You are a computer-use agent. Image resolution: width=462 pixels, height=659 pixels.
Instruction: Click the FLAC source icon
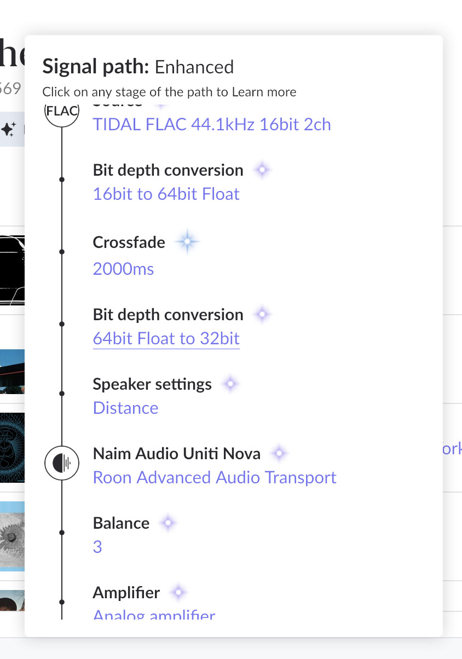coord(62,113)
